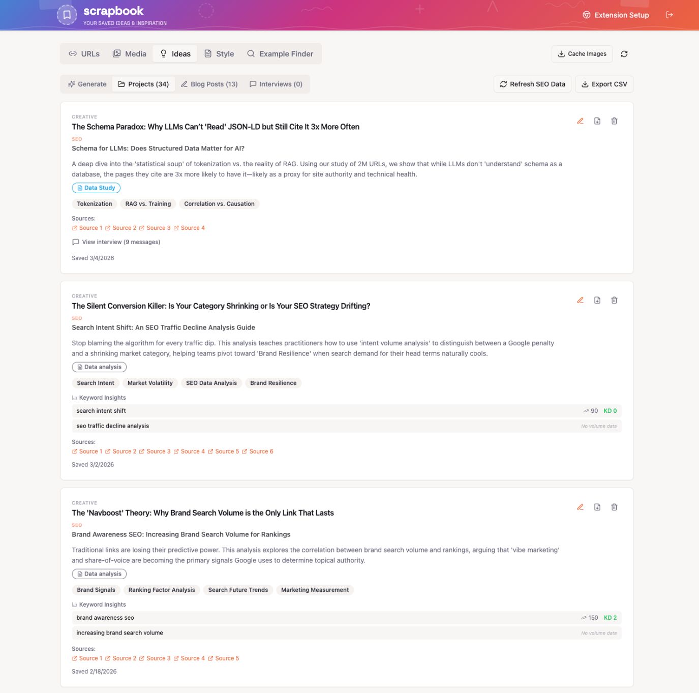Open Extension Setup in the header
Viewport: 699px width, 693px height.
[616, 15]
